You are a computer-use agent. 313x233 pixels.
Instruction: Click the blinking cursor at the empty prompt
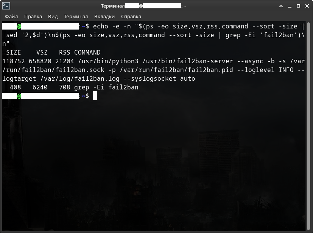[x=95, y=96]
